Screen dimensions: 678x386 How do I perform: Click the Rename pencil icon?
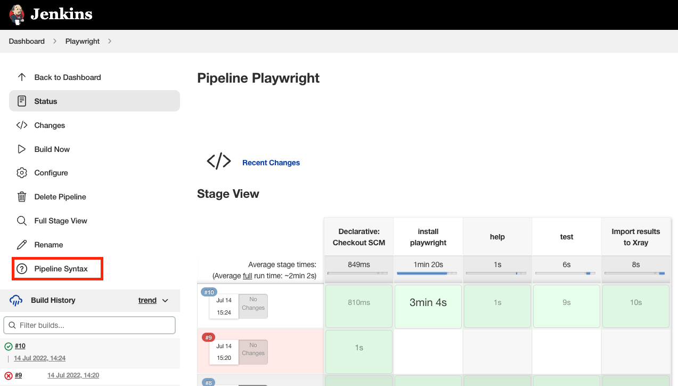[22, 245]
